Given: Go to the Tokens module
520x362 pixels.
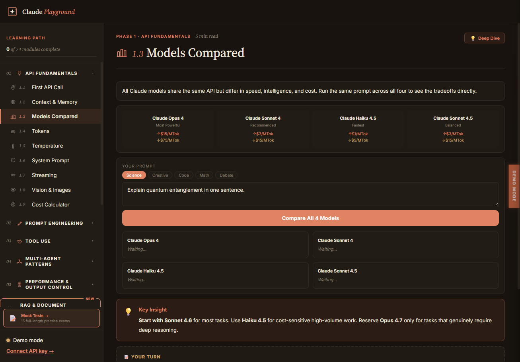Looking at the screenshot, I should pos(50,131).
